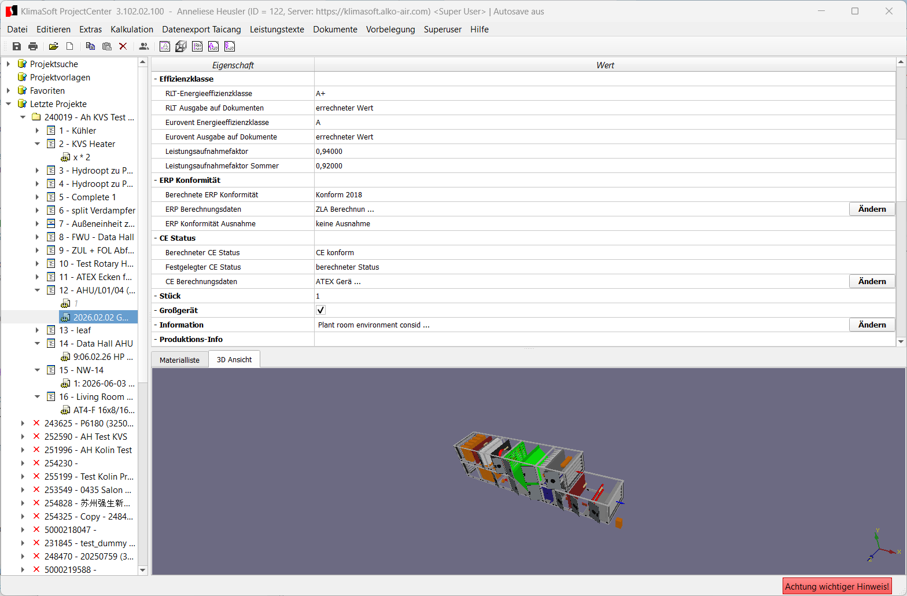Expand the 1 - Kühler node
Screen dimensions: 907x596
37,131
